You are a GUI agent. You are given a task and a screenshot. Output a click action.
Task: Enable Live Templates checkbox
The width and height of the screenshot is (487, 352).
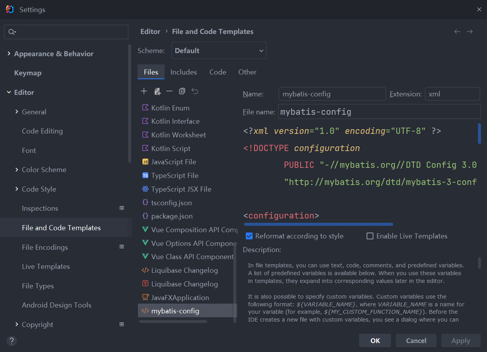click(370, 236)
